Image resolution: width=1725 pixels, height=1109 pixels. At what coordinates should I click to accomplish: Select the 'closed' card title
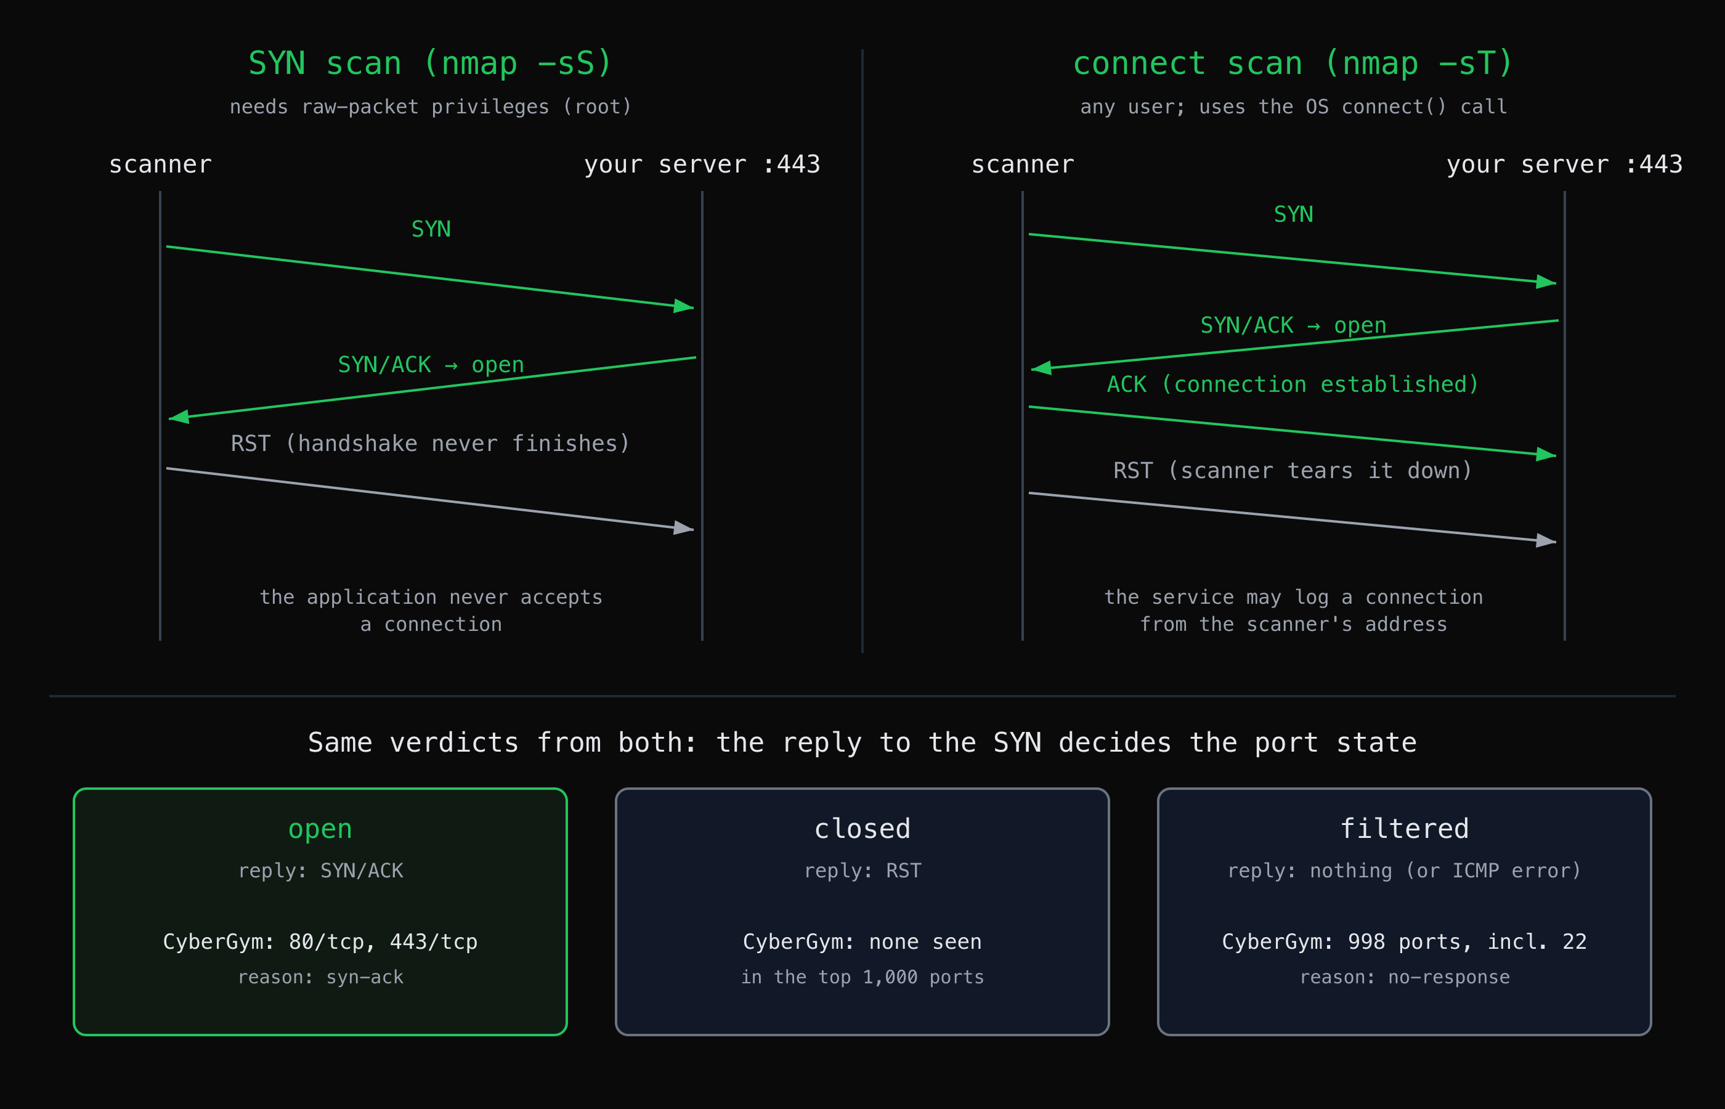point(862,829)
